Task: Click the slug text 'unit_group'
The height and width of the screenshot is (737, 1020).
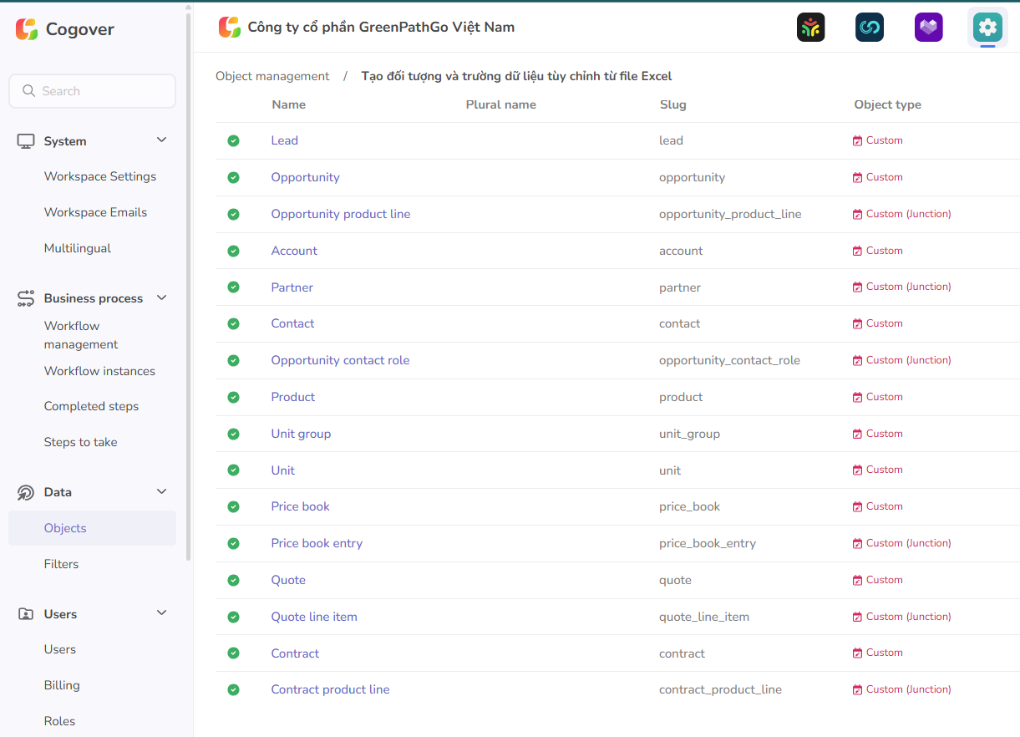Action: point(689,434)
